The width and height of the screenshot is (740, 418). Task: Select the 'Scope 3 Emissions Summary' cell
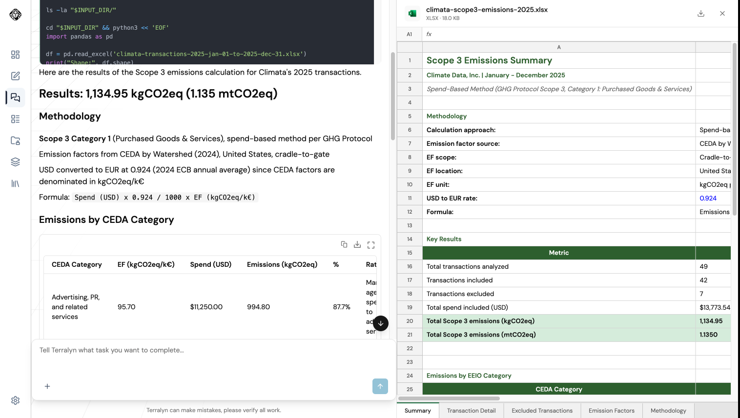click(559, 60)
